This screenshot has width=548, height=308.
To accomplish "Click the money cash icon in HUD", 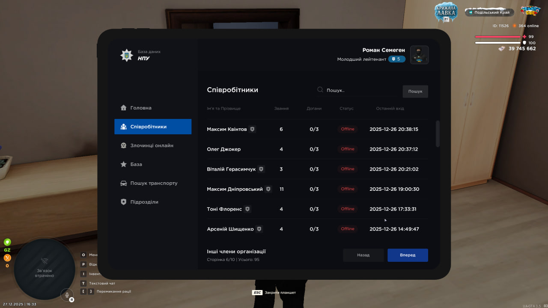I will click(502, 49).
